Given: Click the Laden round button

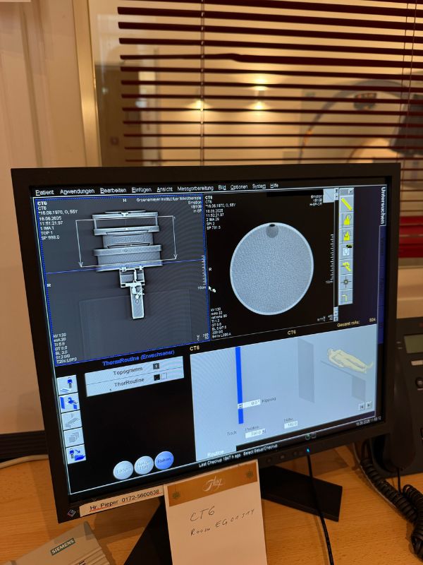Looking at the screenshot, I should point(123,470).
